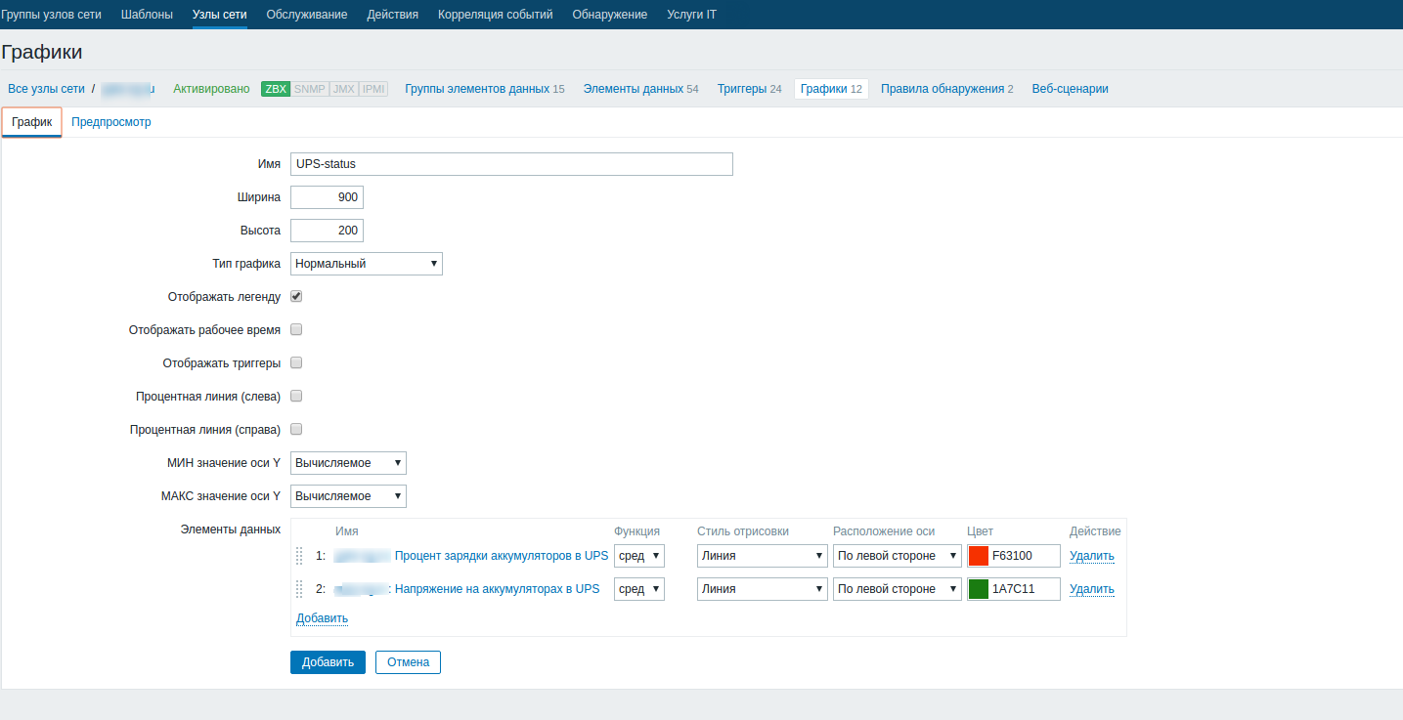This screenshot has width=1403, height=720.
Task: Click the IPMI availability icon
Action: coord(373,88)
